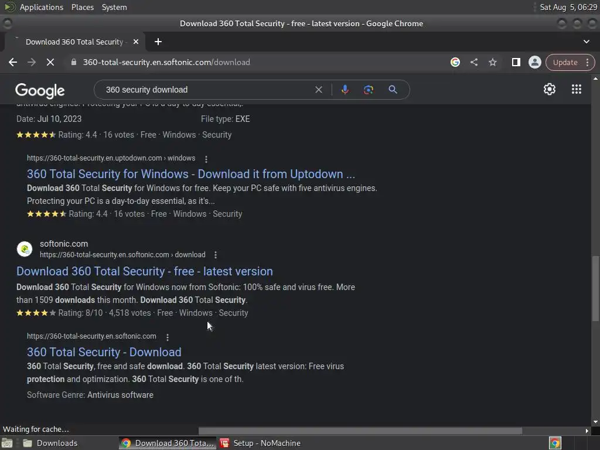
Task: Click the Date: Jul 10, 2023 text
Action: coord(49,119)
